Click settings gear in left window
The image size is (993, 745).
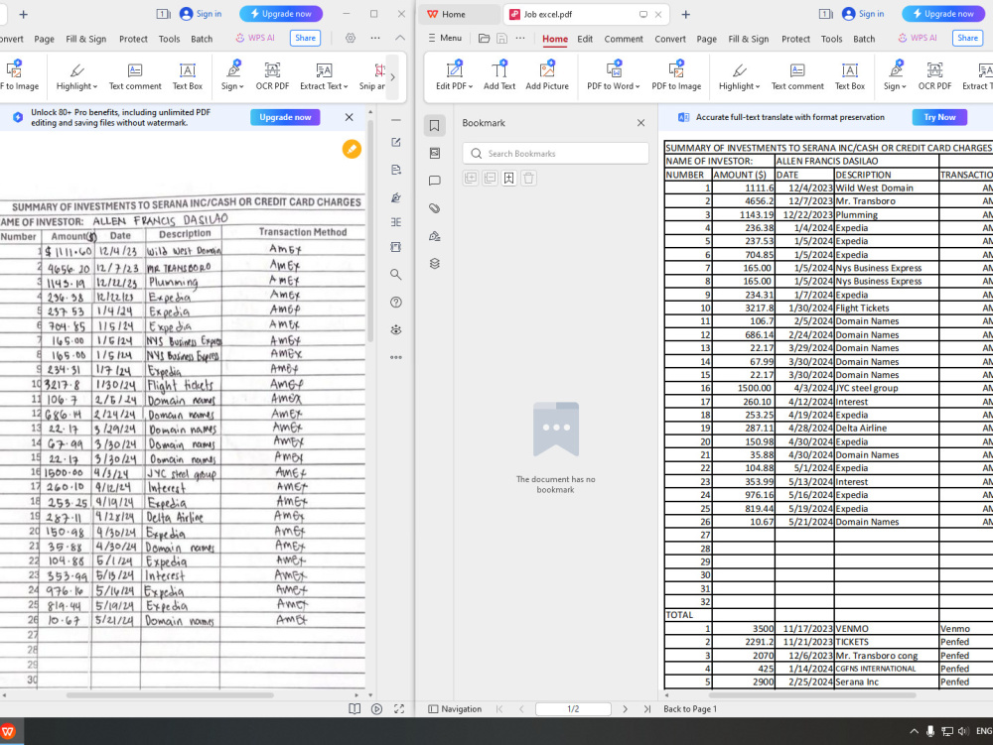(351, 38)
